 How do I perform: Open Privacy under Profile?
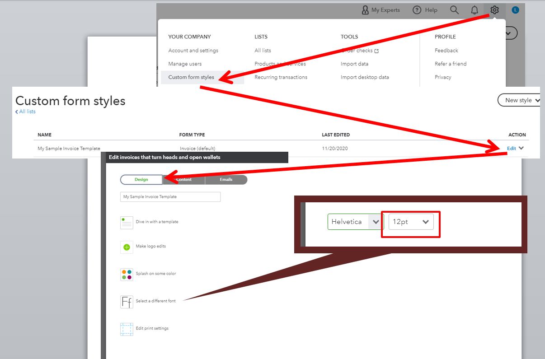pyautogui.click(x=443, y=77)
